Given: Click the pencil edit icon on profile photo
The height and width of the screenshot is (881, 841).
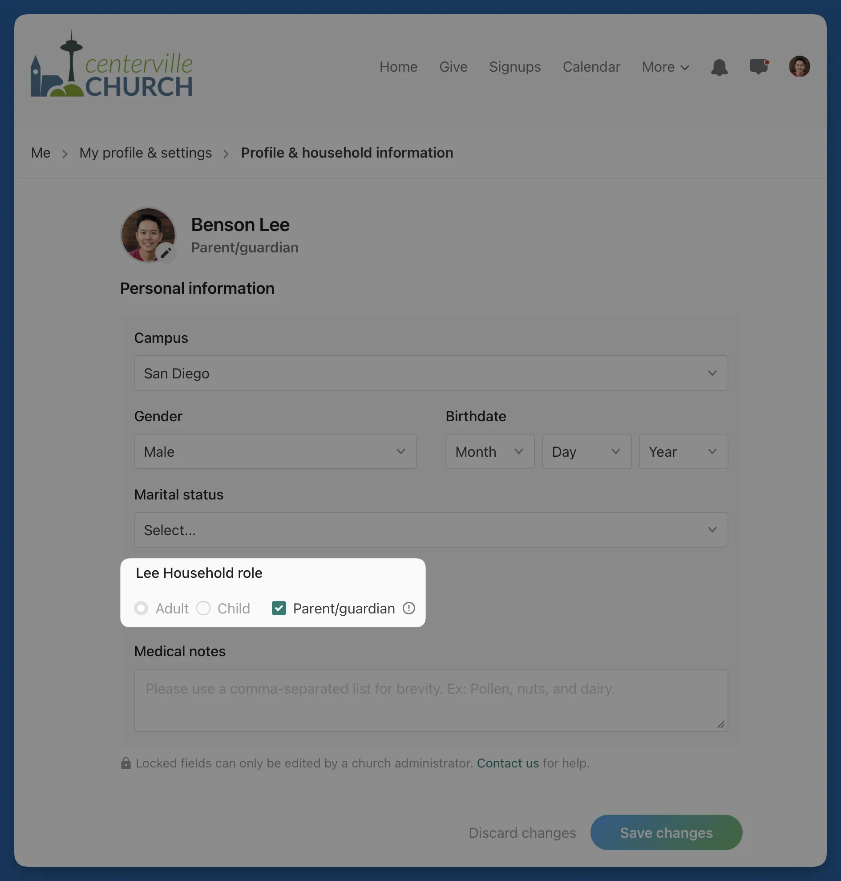Looking at the screenshot, I should (166, 252).
